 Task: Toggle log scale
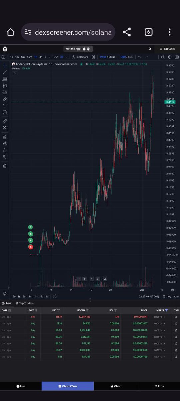(x=169, y=296)
